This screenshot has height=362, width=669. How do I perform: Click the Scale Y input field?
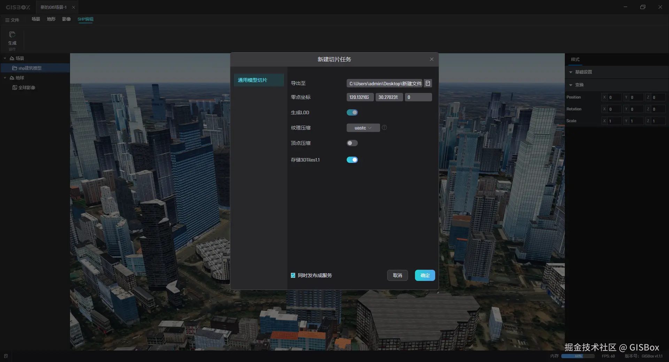[x=636, y=121]
